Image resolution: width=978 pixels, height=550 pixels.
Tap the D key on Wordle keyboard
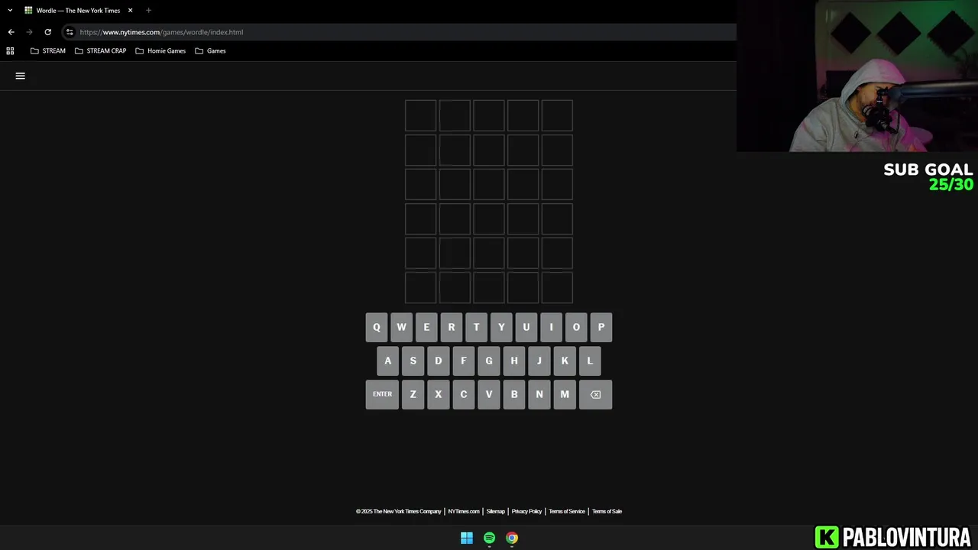[x=438, y=361]
